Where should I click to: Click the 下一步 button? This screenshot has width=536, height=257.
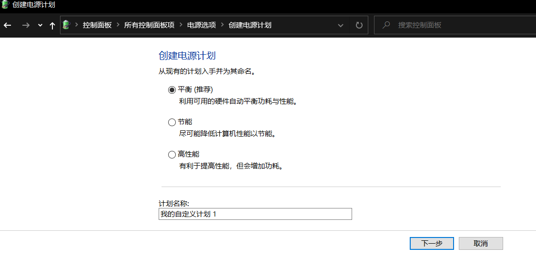click(432, 244)
